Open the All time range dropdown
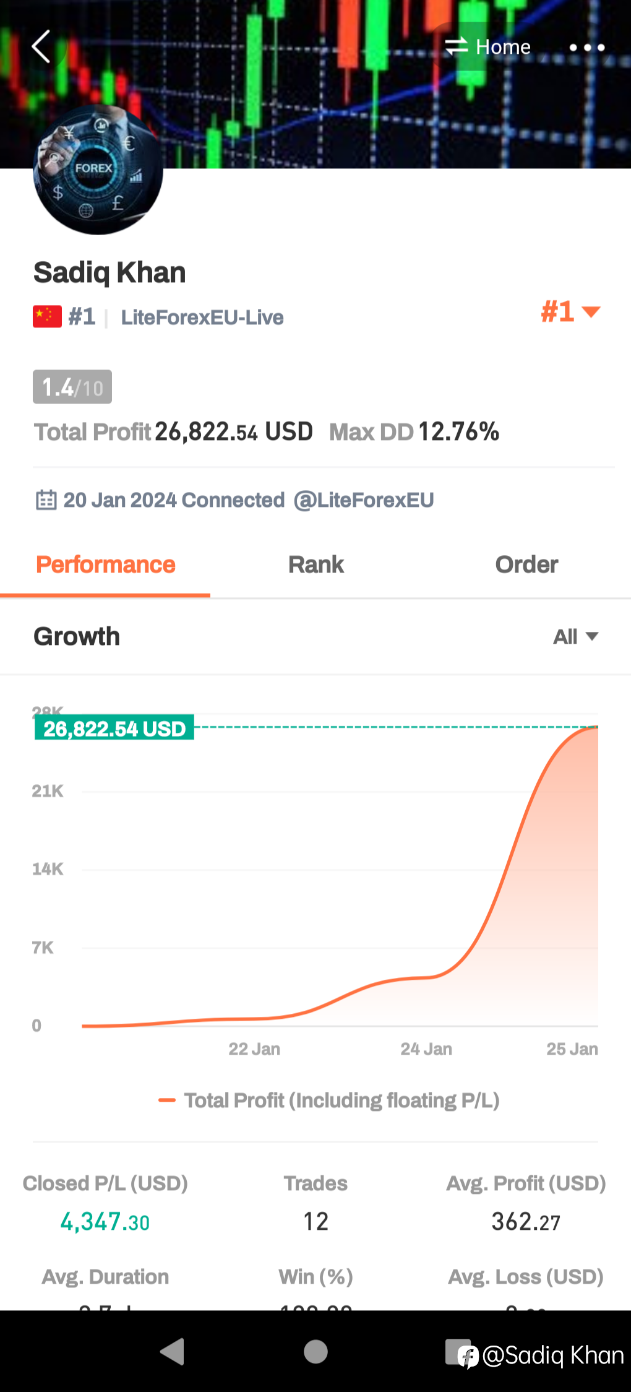Viewport: 631px width, 1392px height. [575, 636]
